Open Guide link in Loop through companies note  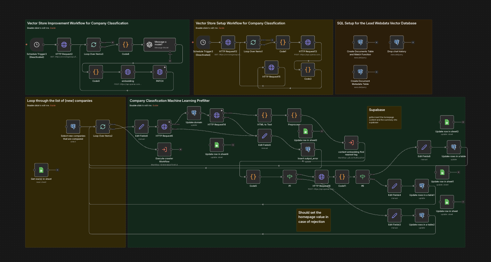[53, 105]
